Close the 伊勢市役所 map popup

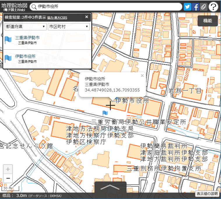[x=142, y=76]
